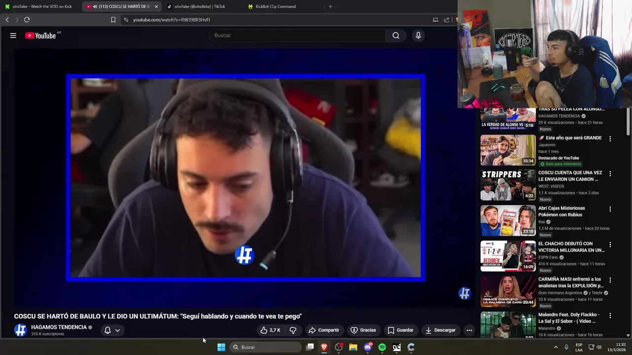Open the EL CHACHO DEBUTÓ thumbnail
632x355 pixels.
coord(508,256)
